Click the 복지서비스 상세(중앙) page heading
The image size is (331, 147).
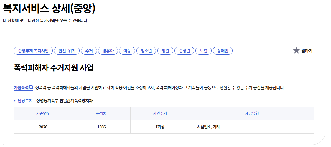(x=49, y=9)
